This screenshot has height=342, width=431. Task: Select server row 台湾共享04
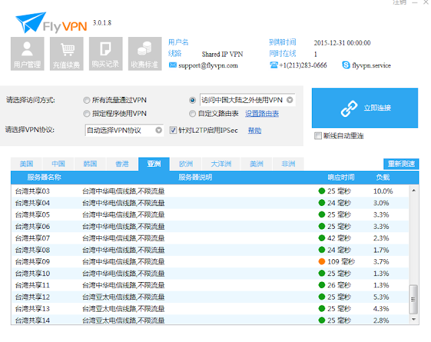tap(210, 203)
